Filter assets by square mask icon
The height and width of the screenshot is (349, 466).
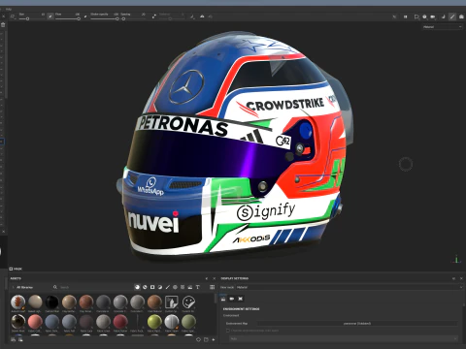(x=152, y=287)
